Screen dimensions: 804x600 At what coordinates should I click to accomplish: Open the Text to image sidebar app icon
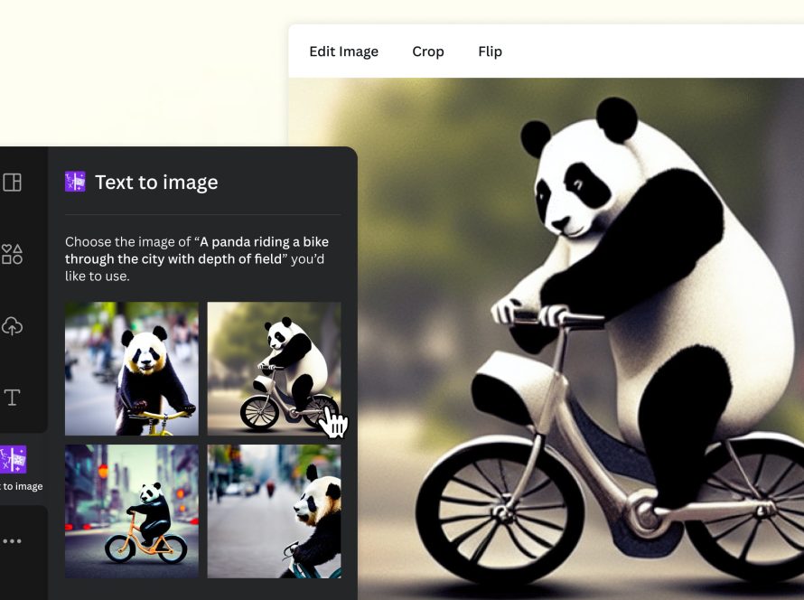tap(13, 459)
